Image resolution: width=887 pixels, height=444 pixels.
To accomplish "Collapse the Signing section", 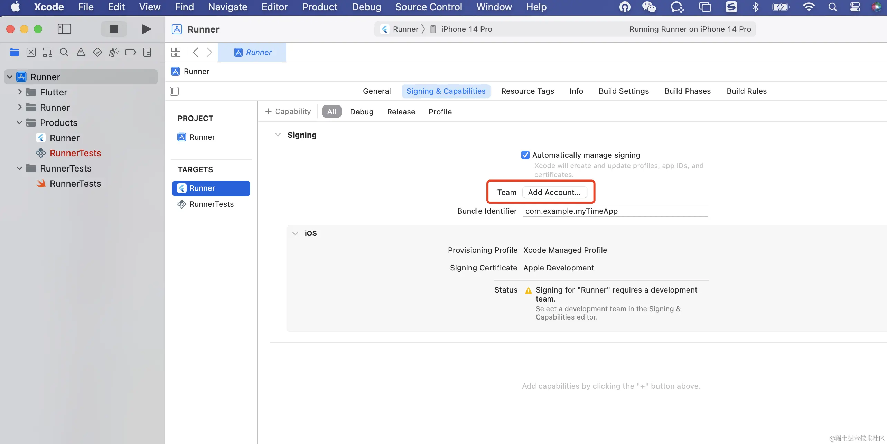I will pos(278,135).
